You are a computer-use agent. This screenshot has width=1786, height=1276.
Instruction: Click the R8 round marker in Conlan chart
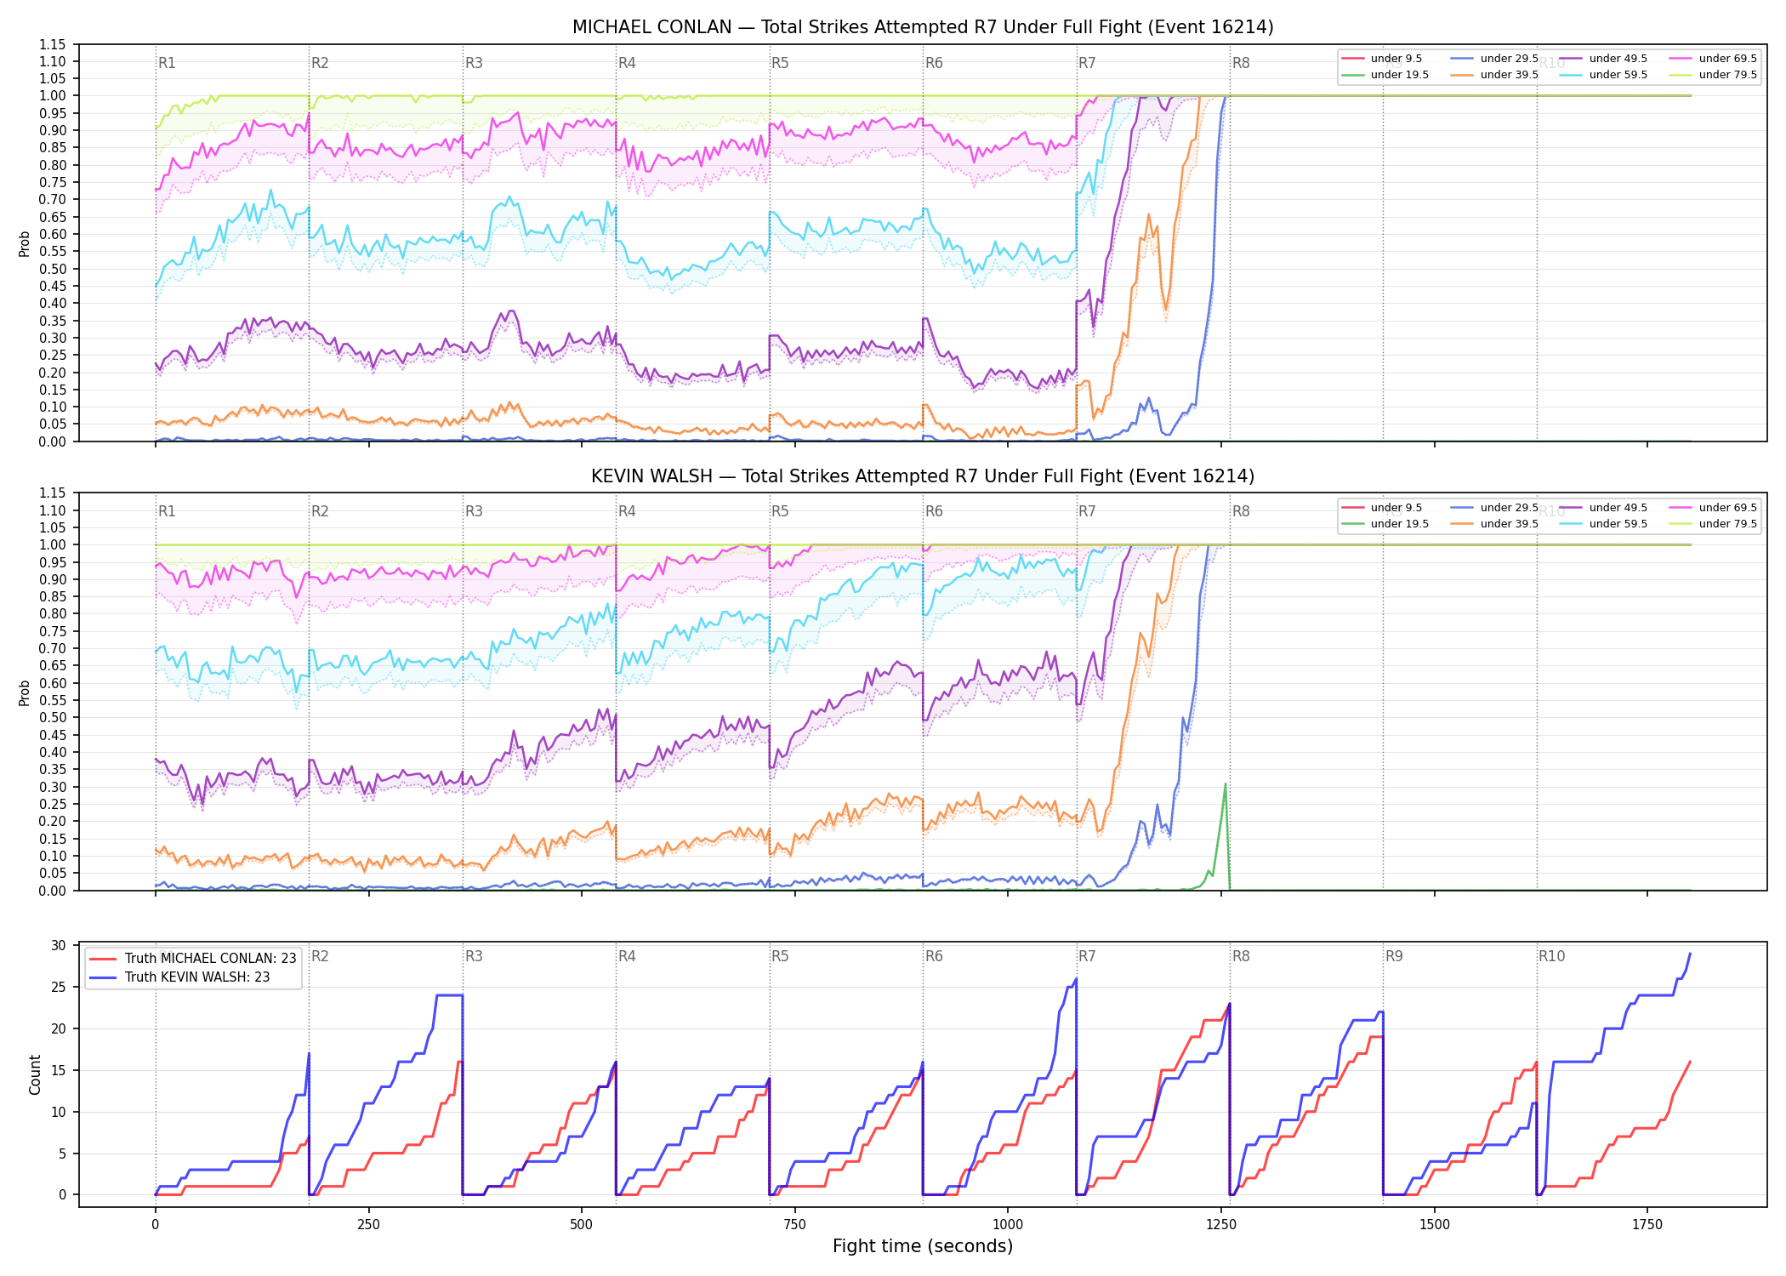point(1241,63)
